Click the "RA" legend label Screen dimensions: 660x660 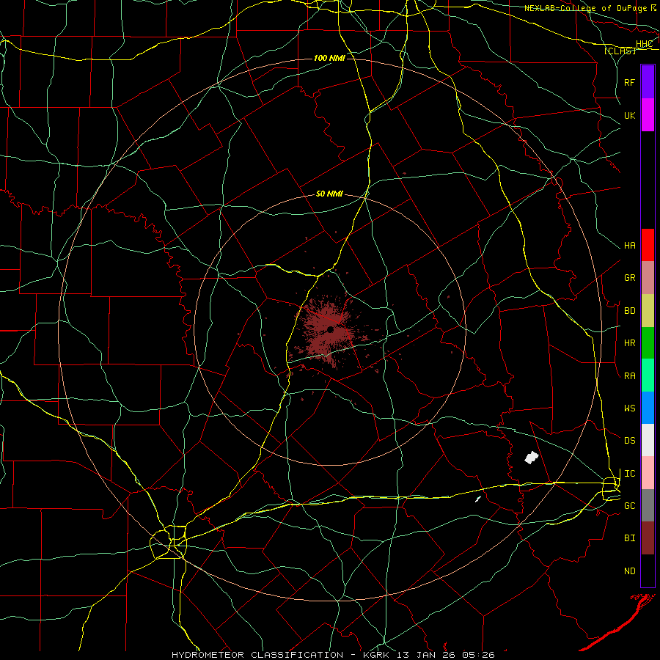[629, 376]
